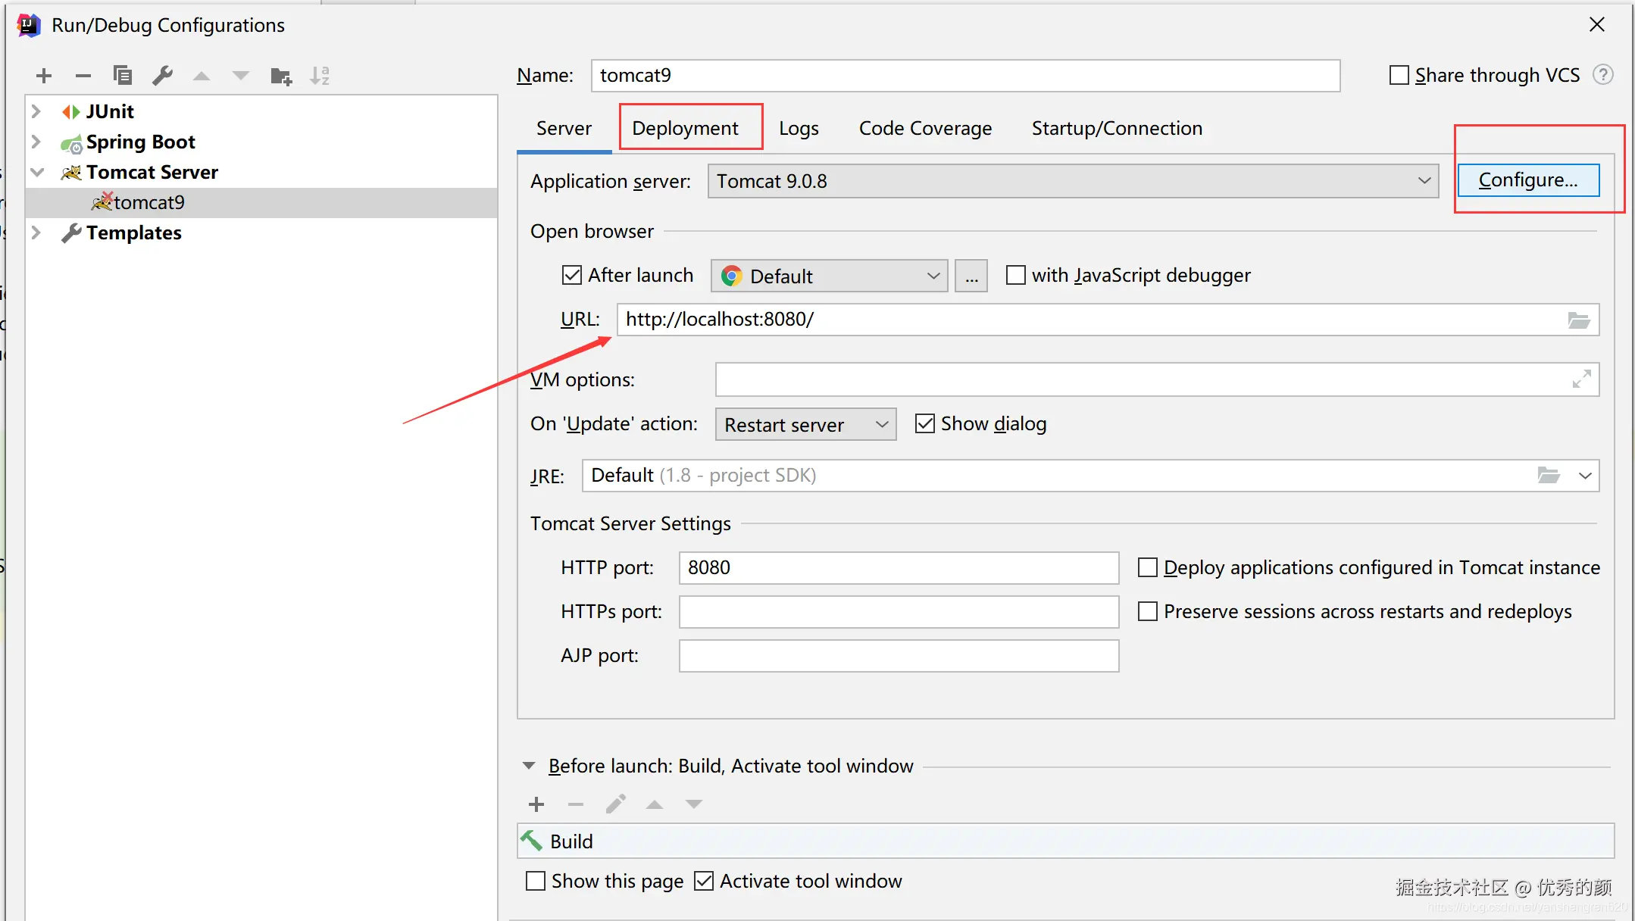1635x921 pixels.
Task: Expand the Spring Boot tree node
Action: click(36, 142)
